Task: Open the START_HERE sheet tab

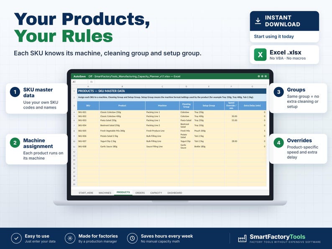Action: click(x=86, y=193)
